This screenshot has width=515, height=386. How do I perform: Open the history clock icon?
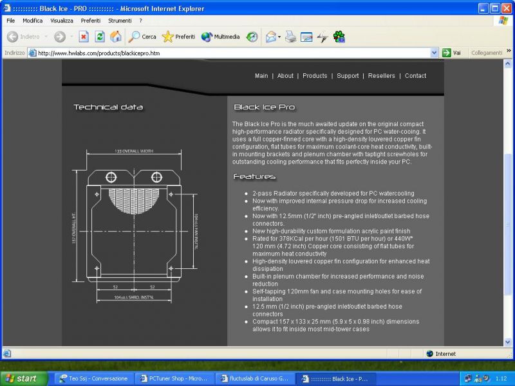252,37
